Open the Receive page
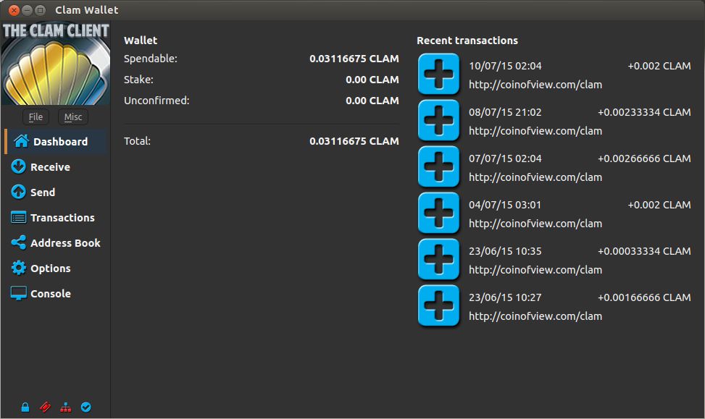The height and width of the screenshot is (419, 705). [49, 167]
